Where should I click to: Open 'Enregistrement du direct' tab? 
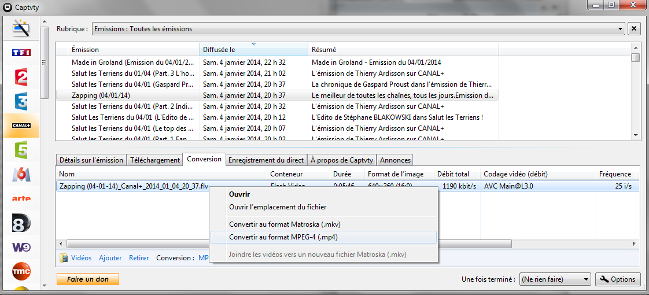point(267,160)
